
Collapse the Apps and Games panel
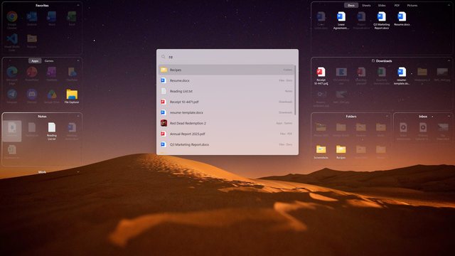pos(78,61)
